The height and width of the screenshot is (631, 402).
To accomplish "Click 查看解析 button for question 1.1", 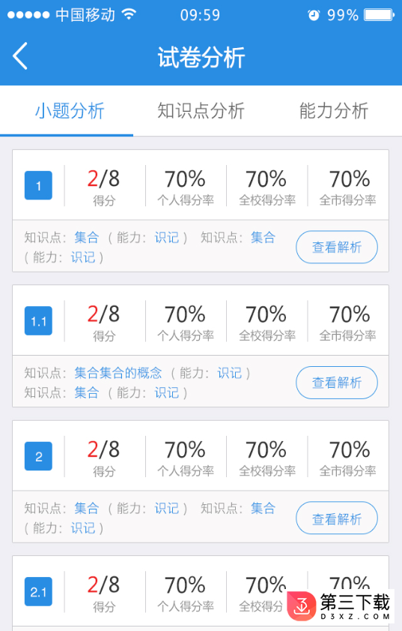I will [337, 383].
